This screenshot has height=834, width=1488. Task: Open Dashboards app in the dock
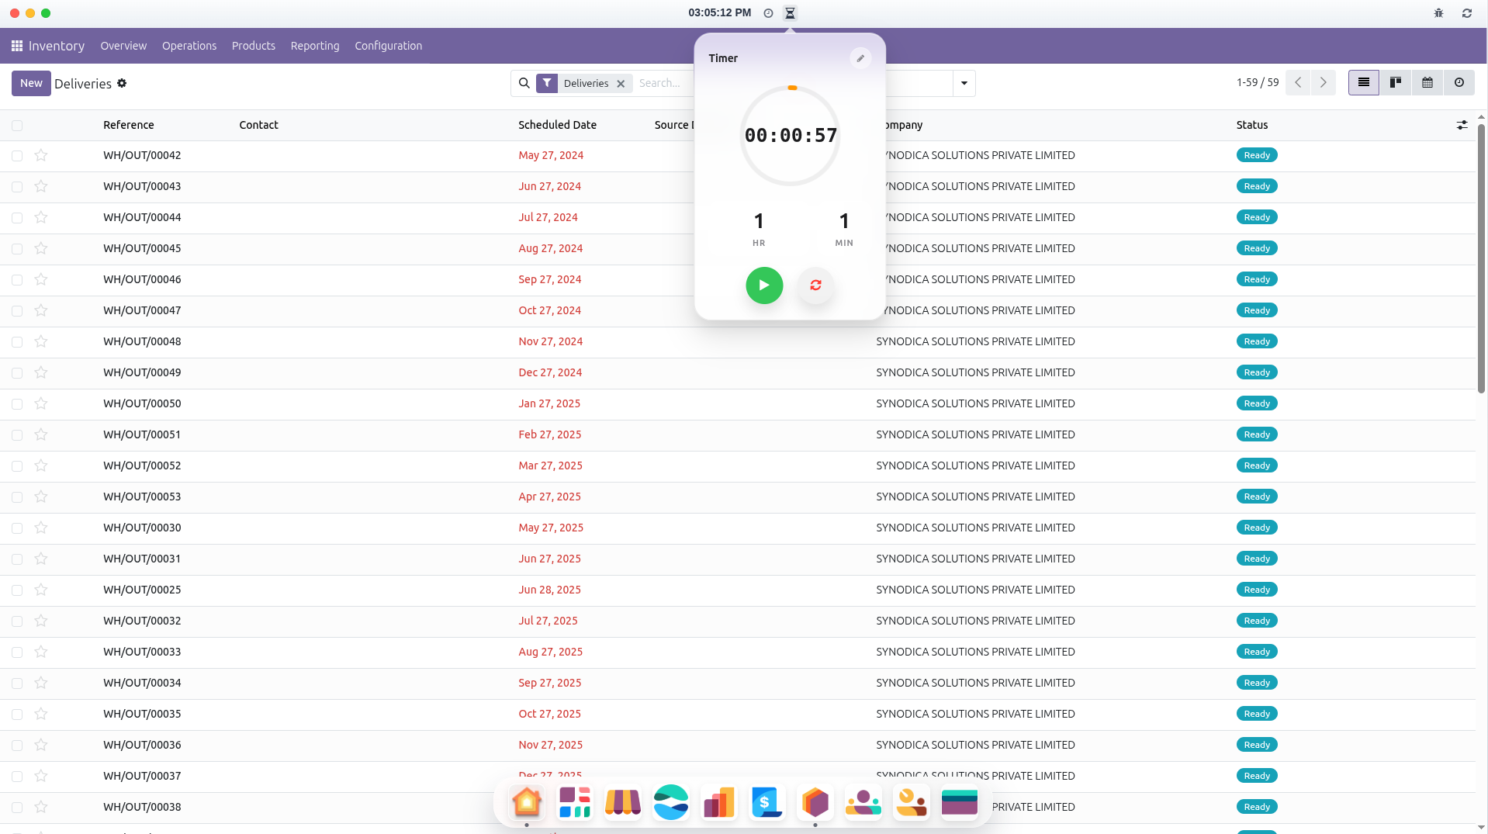point(575,802)
